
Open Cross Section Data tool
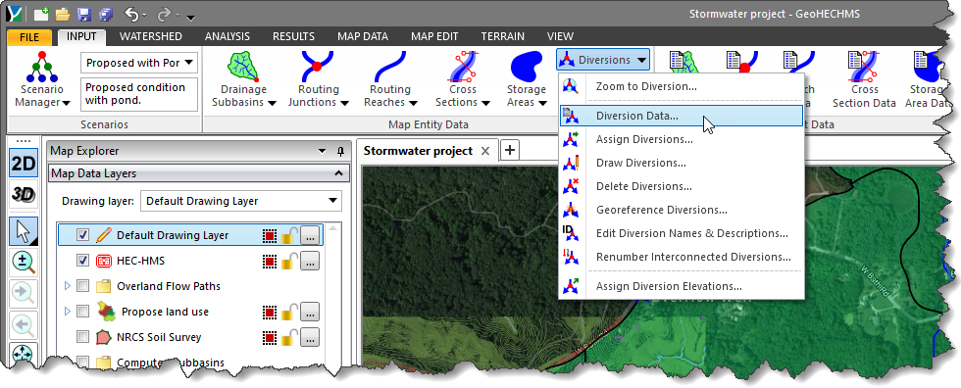(864, 79)
